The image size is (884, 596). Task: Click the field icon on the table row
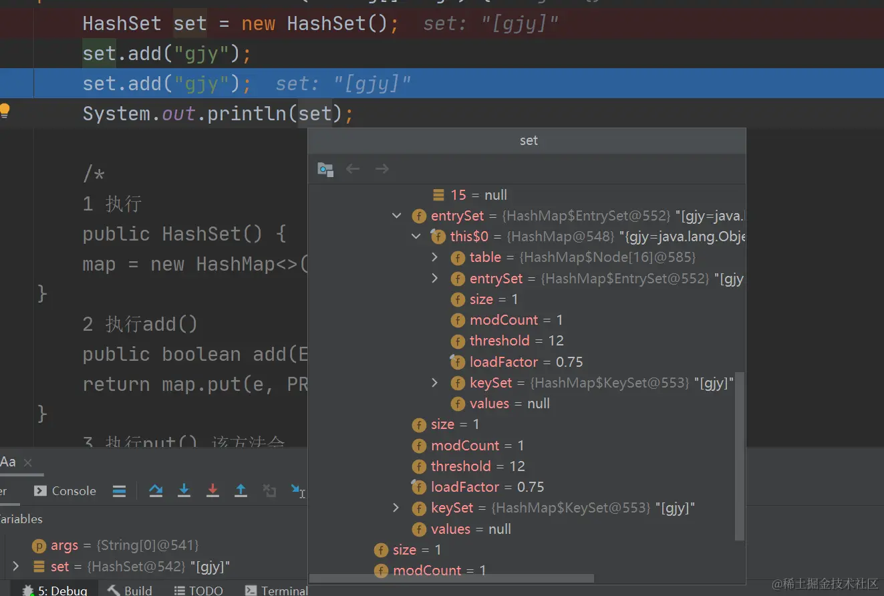point(458,258)
